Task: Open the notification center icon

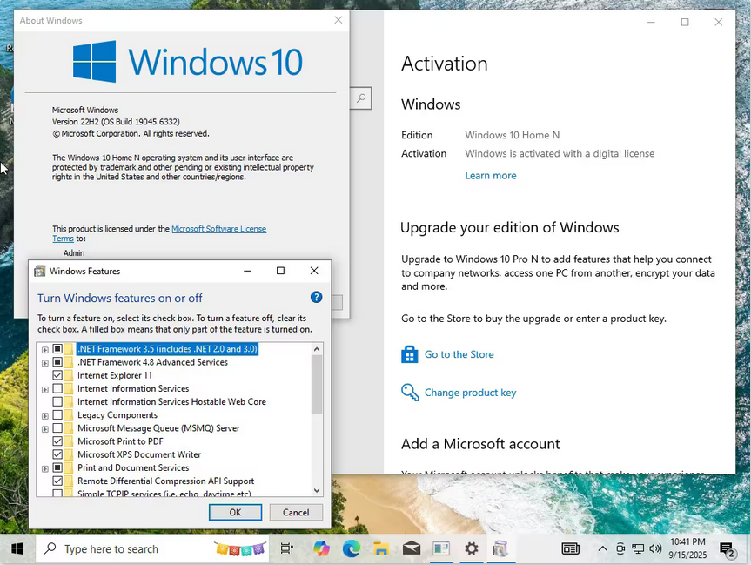Action: (727, 549)
